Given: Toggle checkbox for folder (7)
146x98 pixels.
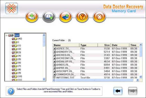Looking at the screenshot, I should pyautogui.click(x=13, y=66).
